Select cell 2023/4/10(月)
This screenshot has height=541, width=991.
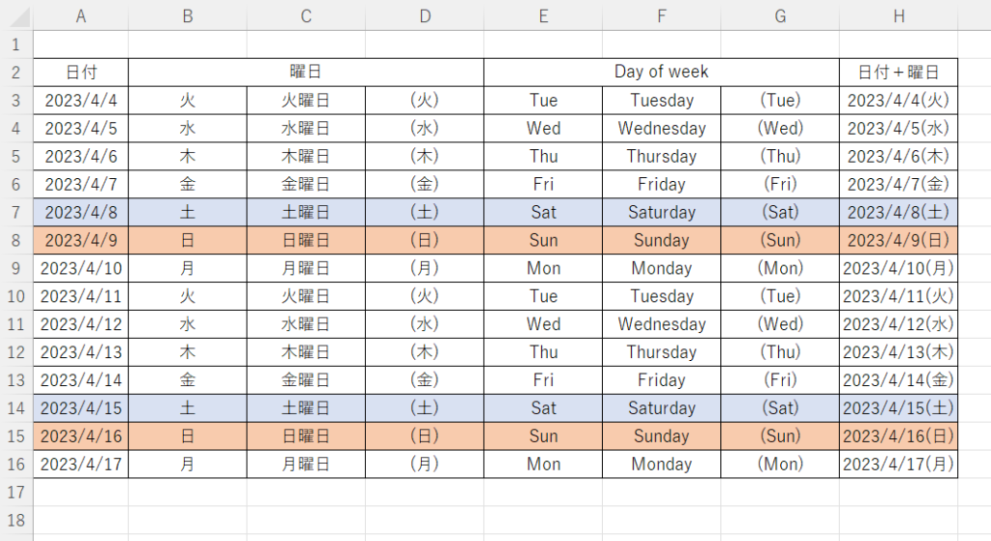coord(898,268)
